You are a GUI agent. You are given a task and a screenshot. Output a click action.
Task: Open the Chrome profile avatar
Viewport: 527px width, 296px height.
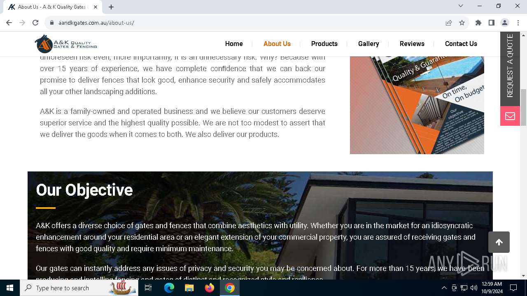pyautogui.click(x=505, y=23)
